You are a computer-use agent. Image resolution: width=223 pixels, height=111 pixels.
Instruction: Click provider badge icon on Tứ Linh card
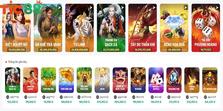click(91, 7)
